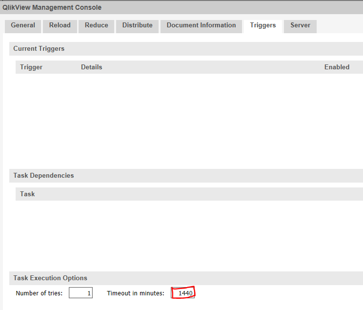Click the Trigger column header
This screenshot has height=310, width=363.
click(31, 67)
